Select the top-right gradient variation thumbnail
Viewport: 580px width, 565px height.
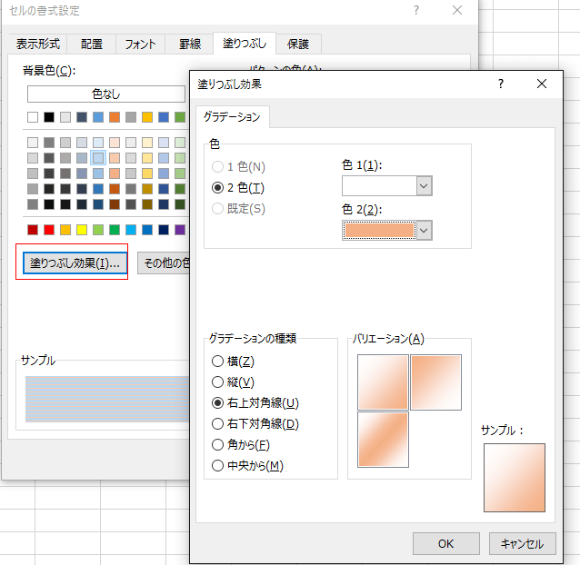(x=435, y=382)
